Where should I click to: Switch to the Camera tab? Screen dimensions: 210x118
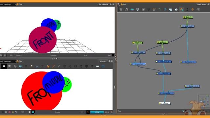103,61
